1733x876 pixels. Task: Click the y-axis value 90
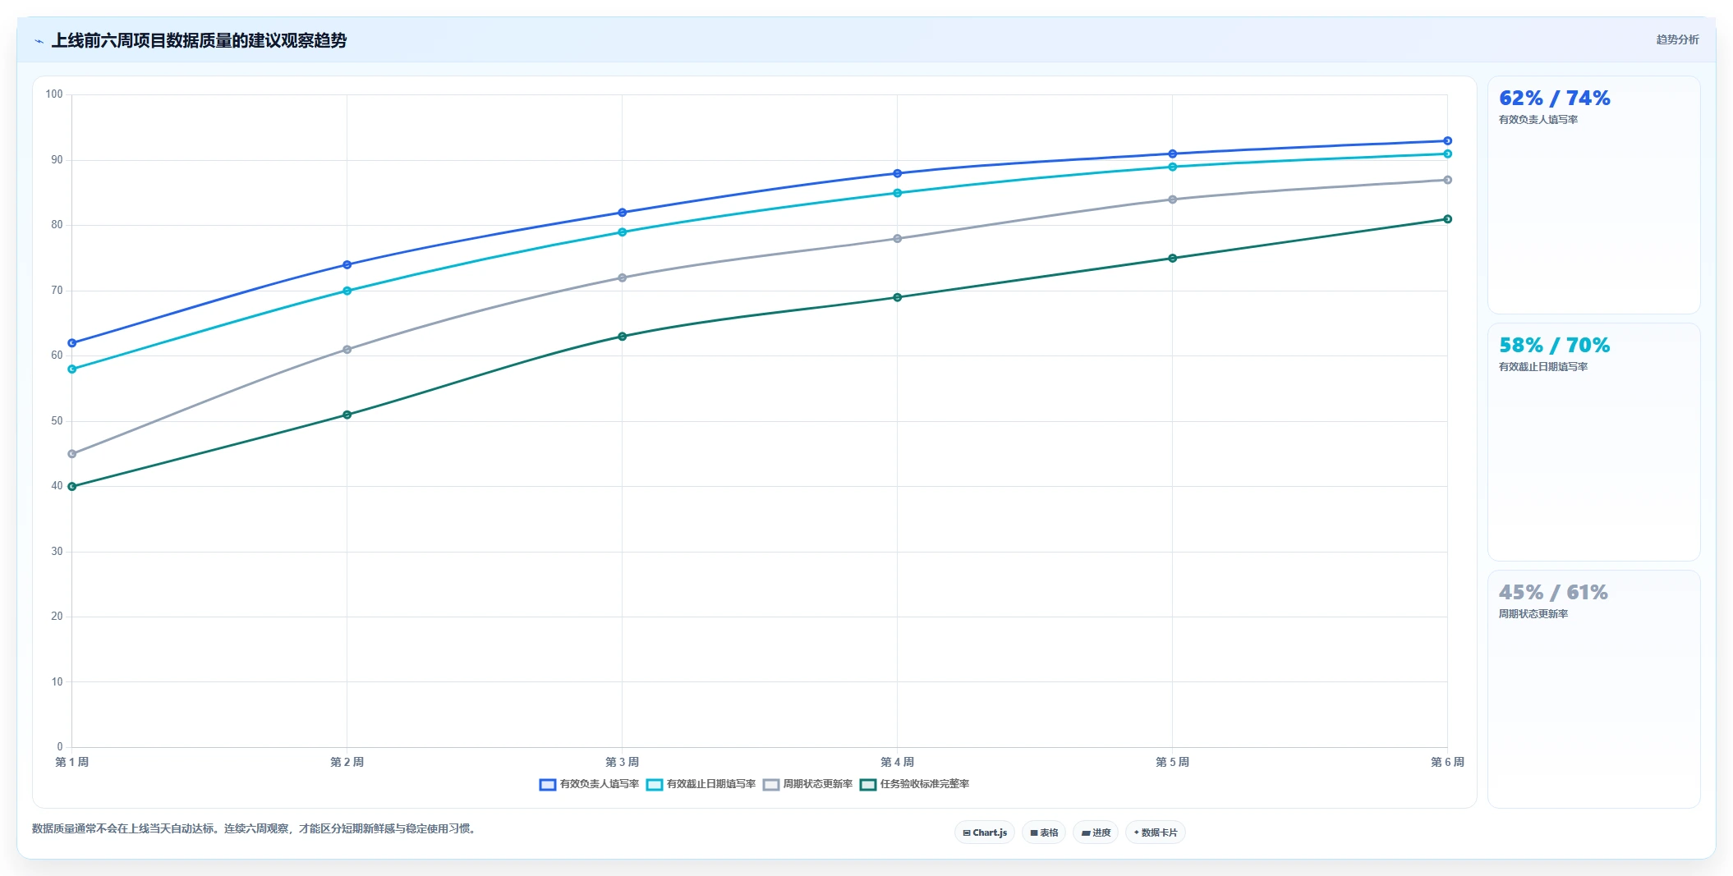[x=57, y=160]
